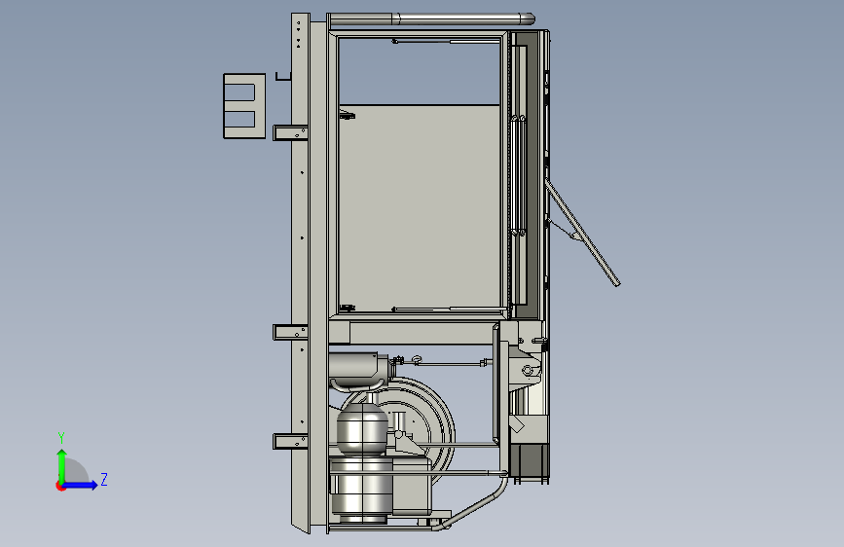Select the curved pipe at cabinet bottom
Screen dimensions: 844x547
(476, 505)
